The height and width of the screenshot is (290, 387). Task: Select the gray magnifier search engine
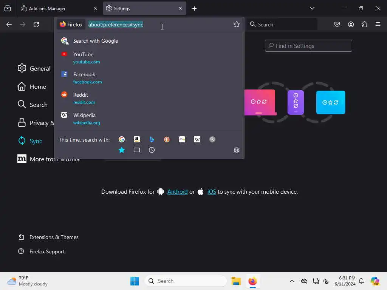point(212,139)
